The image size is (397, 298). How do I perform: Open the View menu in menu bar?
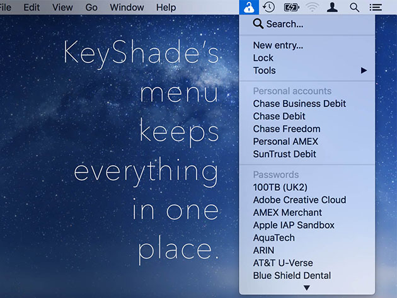[62, 8]
